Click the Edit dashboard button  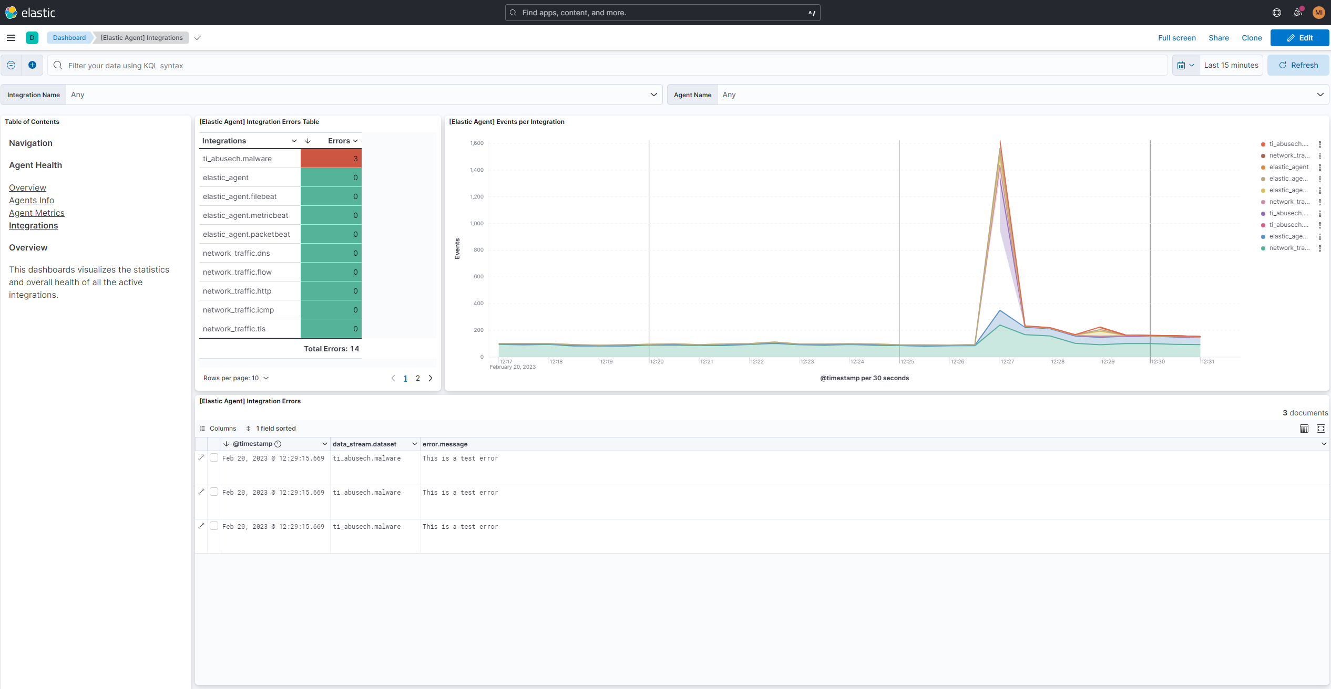click(x=1300, y=37)
